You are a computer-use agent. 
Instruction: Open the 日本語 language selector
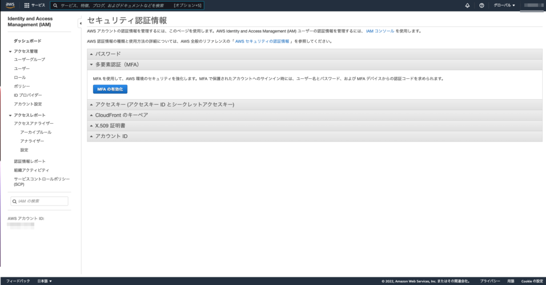[x=44, y=281]
